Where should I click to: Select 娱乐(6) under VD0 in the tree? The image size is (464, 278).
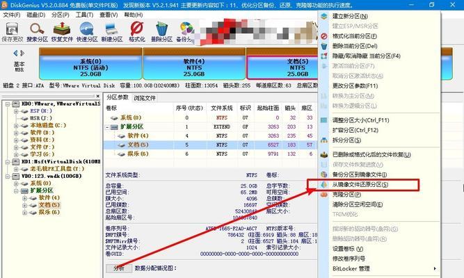49,213
